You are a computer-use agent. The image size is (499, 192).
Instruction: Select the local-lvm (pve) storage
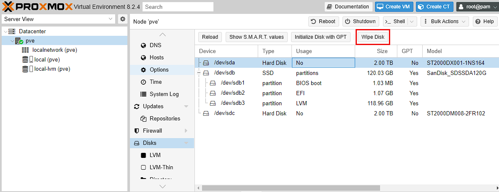(52, 69)
